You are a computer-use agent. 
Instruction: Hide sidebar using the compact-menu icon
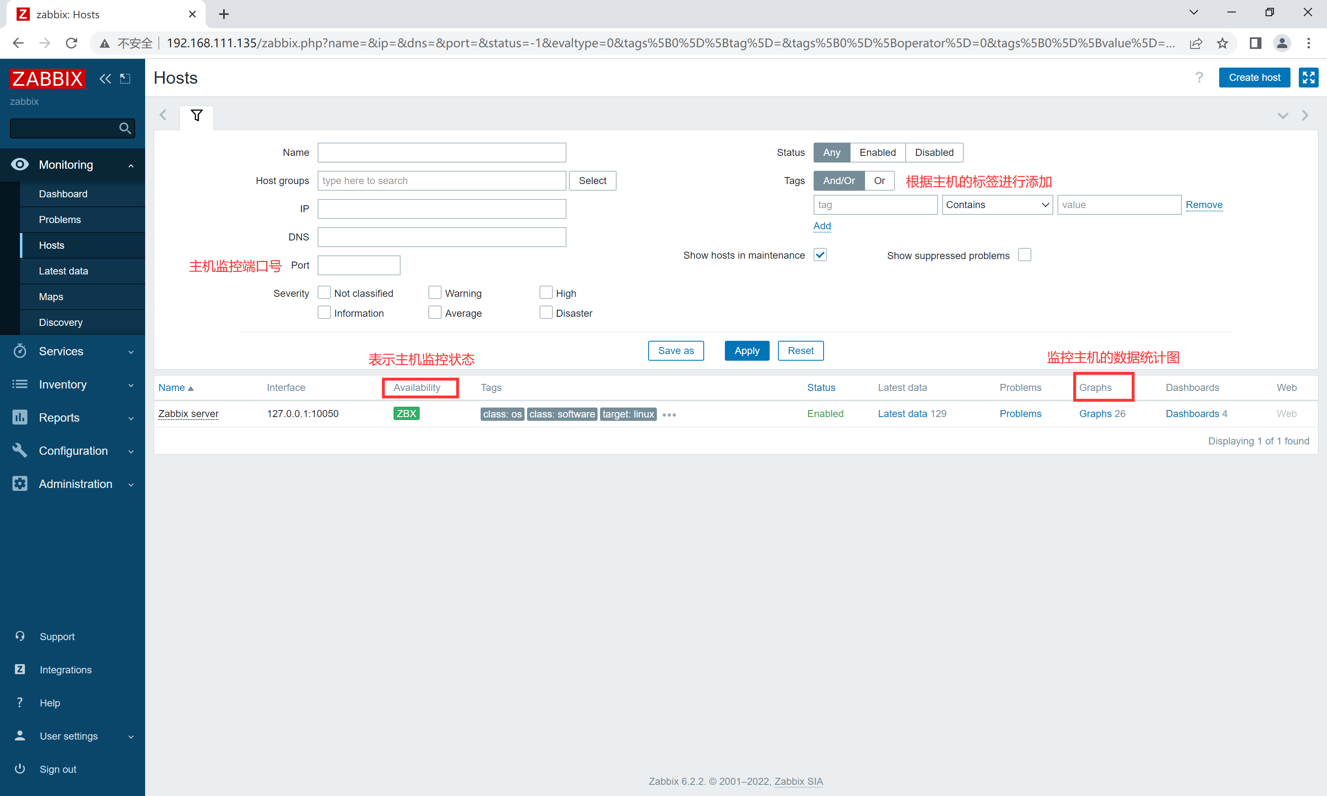125,79
